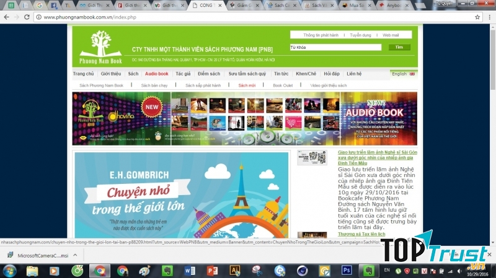Screen dimensions: 496x278
Task: Open 'Sách Phương Nam Book' submenu link
Action: click(x=101, y=85)
